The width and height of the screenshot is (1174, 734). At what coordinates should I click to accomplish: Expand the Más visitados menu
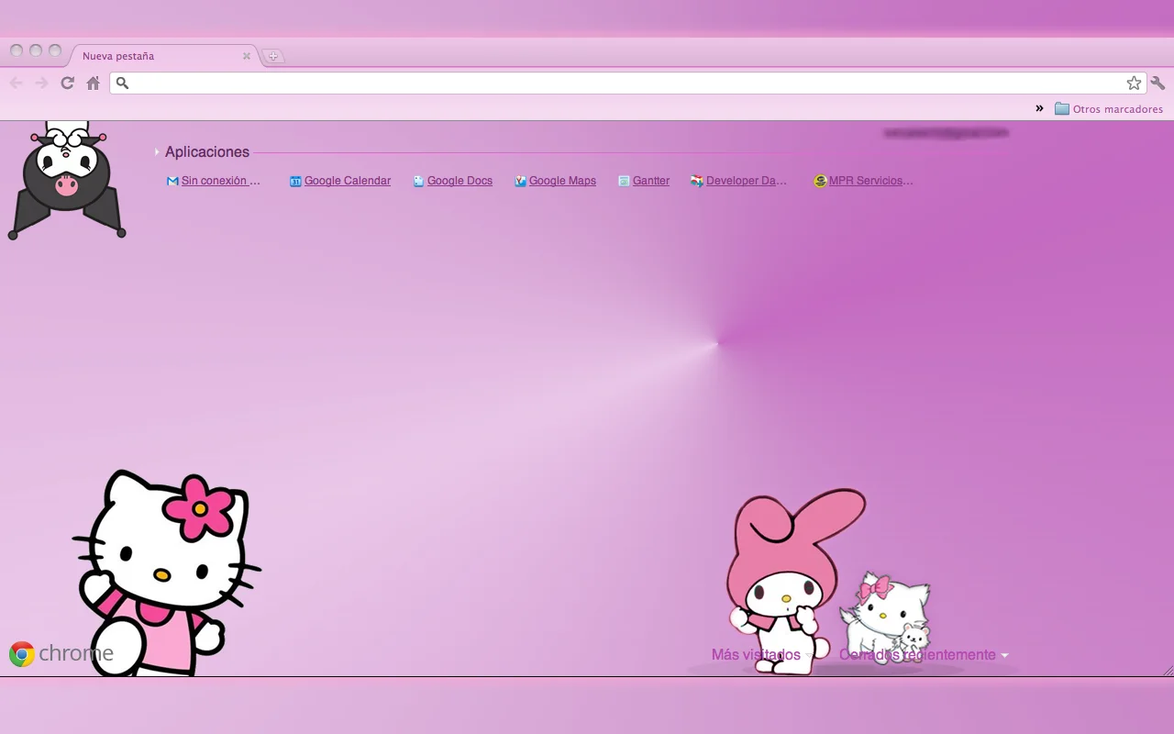(x=762, y=655)
